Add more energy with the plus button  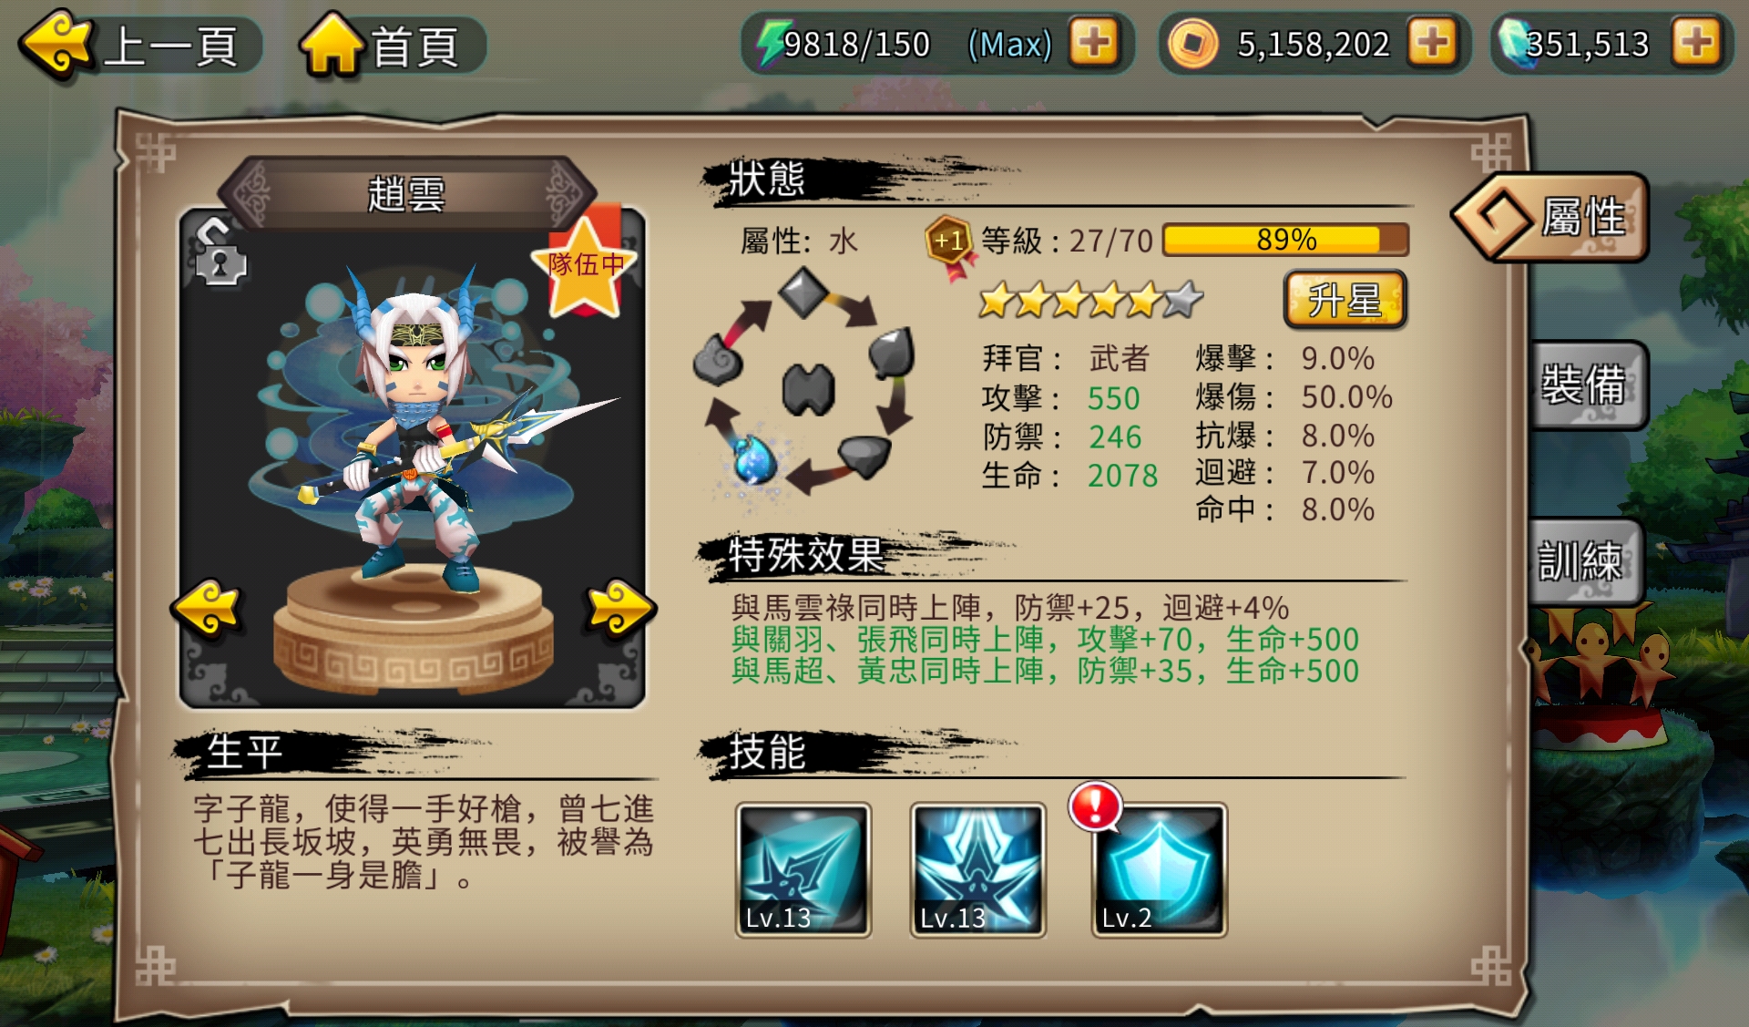coord(1093,42)
